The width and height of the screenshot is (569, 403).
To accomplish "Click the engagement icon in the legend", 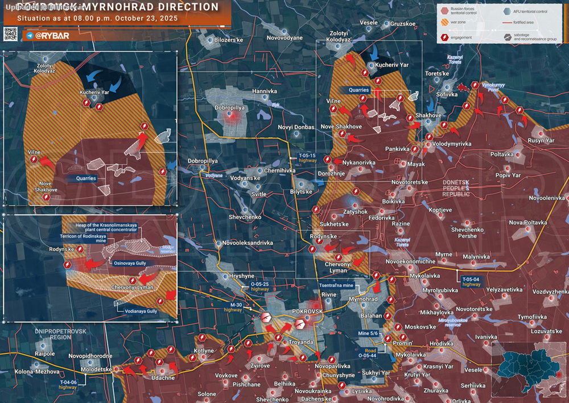I will (x=444, y=38).
